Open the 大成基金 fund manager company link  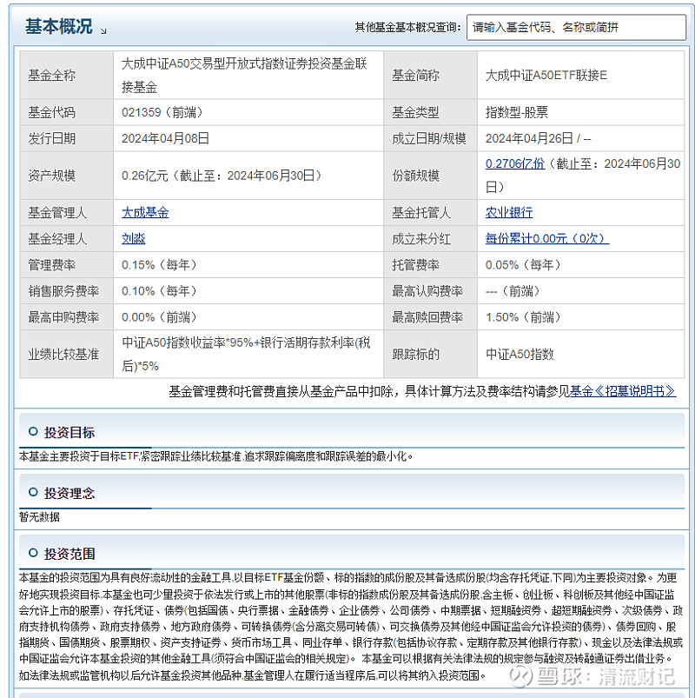coord(145,212)
